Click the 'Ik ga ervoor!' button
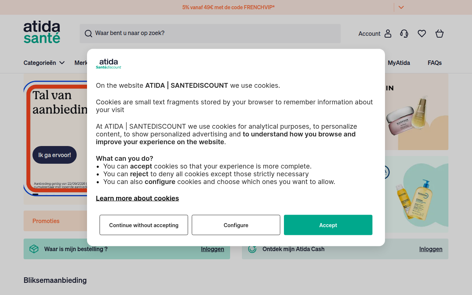The image size is (472, 295). (55, 155)
